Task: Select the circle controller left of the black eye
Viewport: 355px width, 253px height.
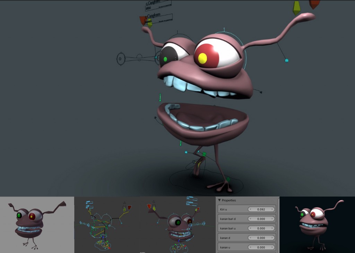Action: tap(120, 58)
